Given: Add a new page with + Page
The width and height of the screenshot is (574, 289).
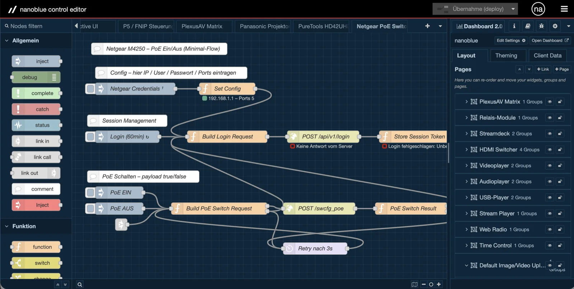Looking at the screenshot, I should [x=562, y=69].
